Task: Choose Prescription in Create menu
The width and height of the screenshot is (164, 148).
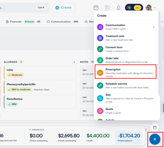Action: [126, 72]
